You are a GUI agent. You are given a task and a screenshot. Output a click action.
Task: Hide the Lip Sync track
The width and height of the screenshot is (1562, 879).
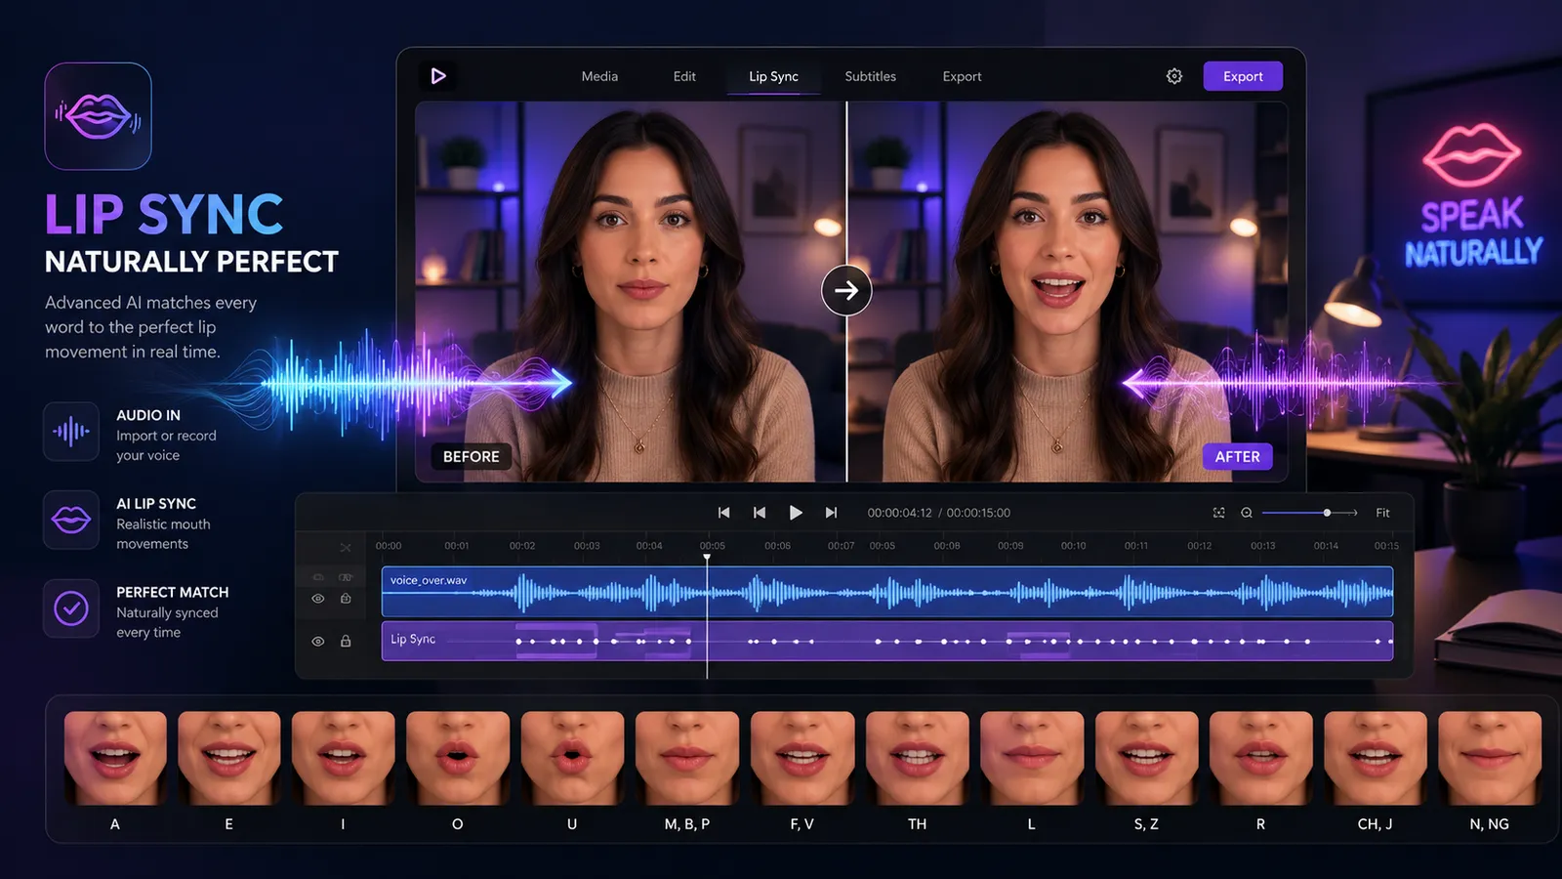(x=317, y=642)
